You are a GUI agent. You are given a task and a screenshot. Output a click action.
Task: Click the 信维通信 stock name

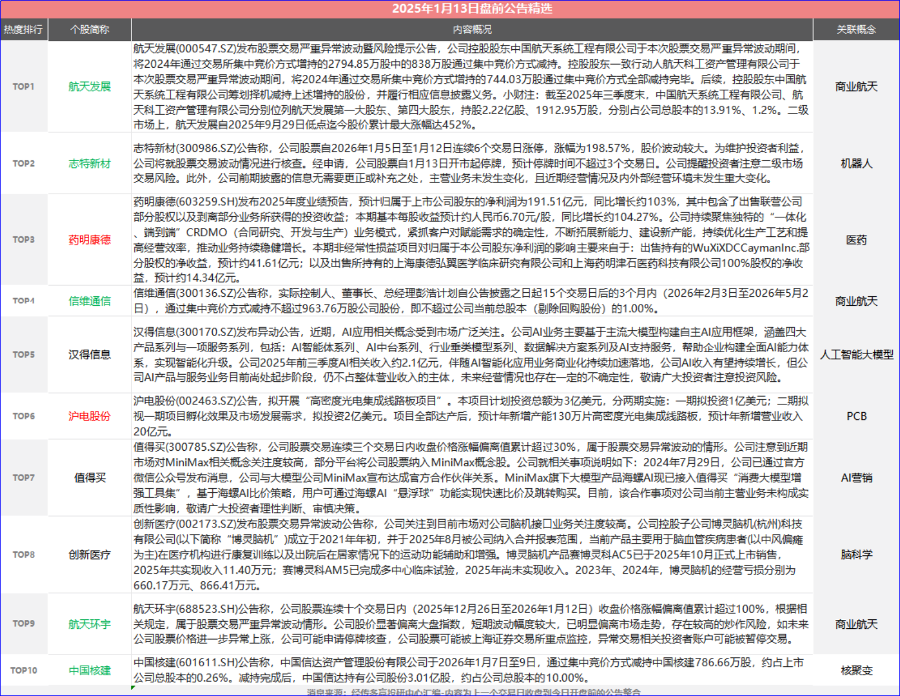89,301
